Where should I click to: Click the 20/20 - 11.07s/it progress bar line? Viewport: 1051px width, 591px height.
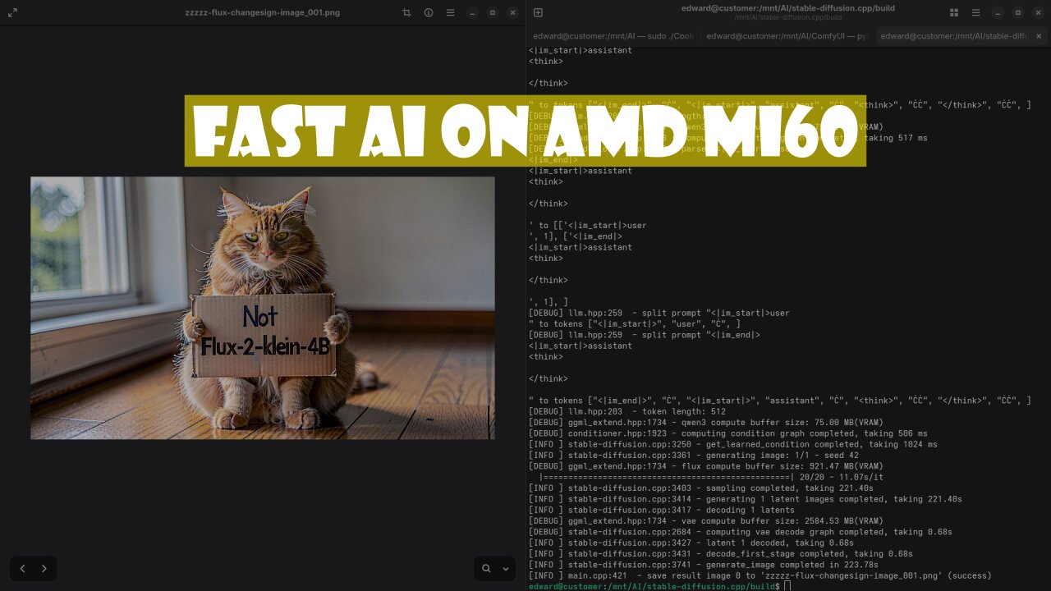click(711, 477)
